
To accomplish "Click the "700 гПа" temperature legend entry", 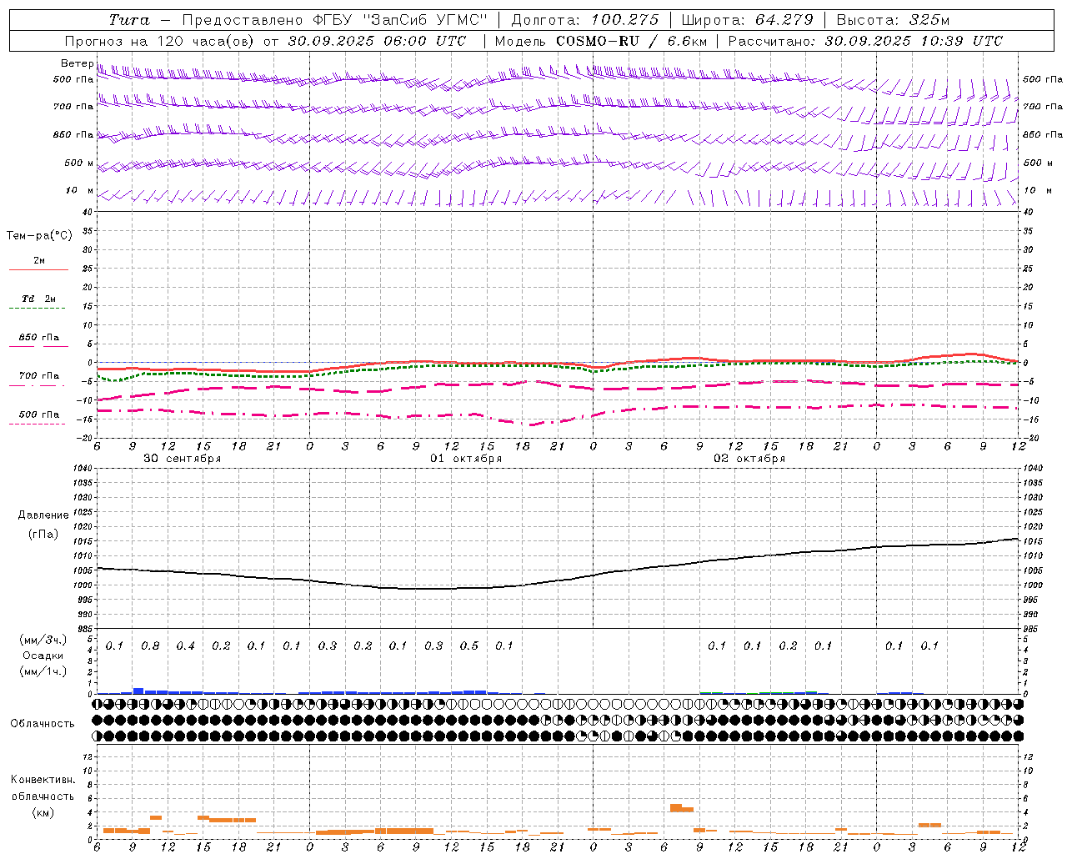I will [x=39, y=376].
